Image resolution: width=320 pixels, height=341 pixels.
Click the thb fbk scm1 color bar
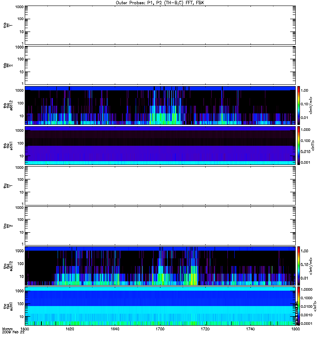click(299, 145)
